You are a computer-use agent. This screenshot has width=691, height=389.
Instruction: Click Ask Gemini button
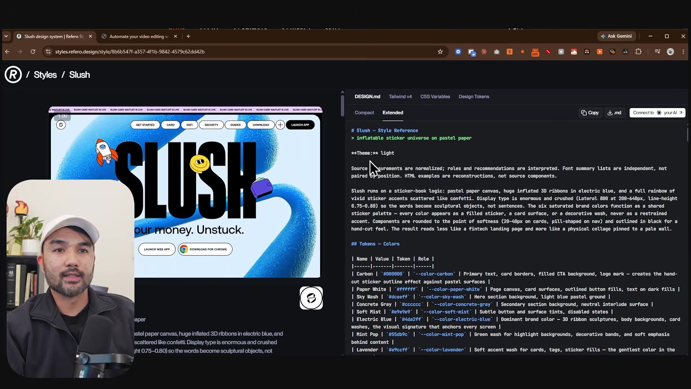(x=616, y=36)
